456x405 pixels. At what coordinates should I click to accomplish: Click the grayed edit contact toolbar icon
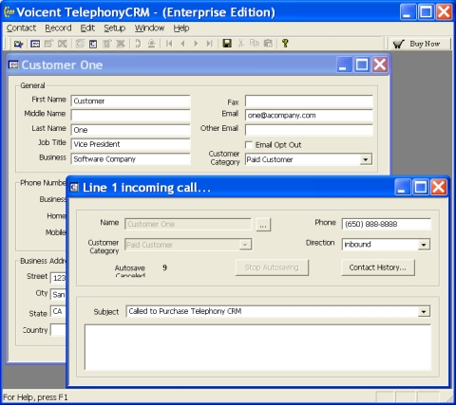pyautogui.click(x=48, y=44)
